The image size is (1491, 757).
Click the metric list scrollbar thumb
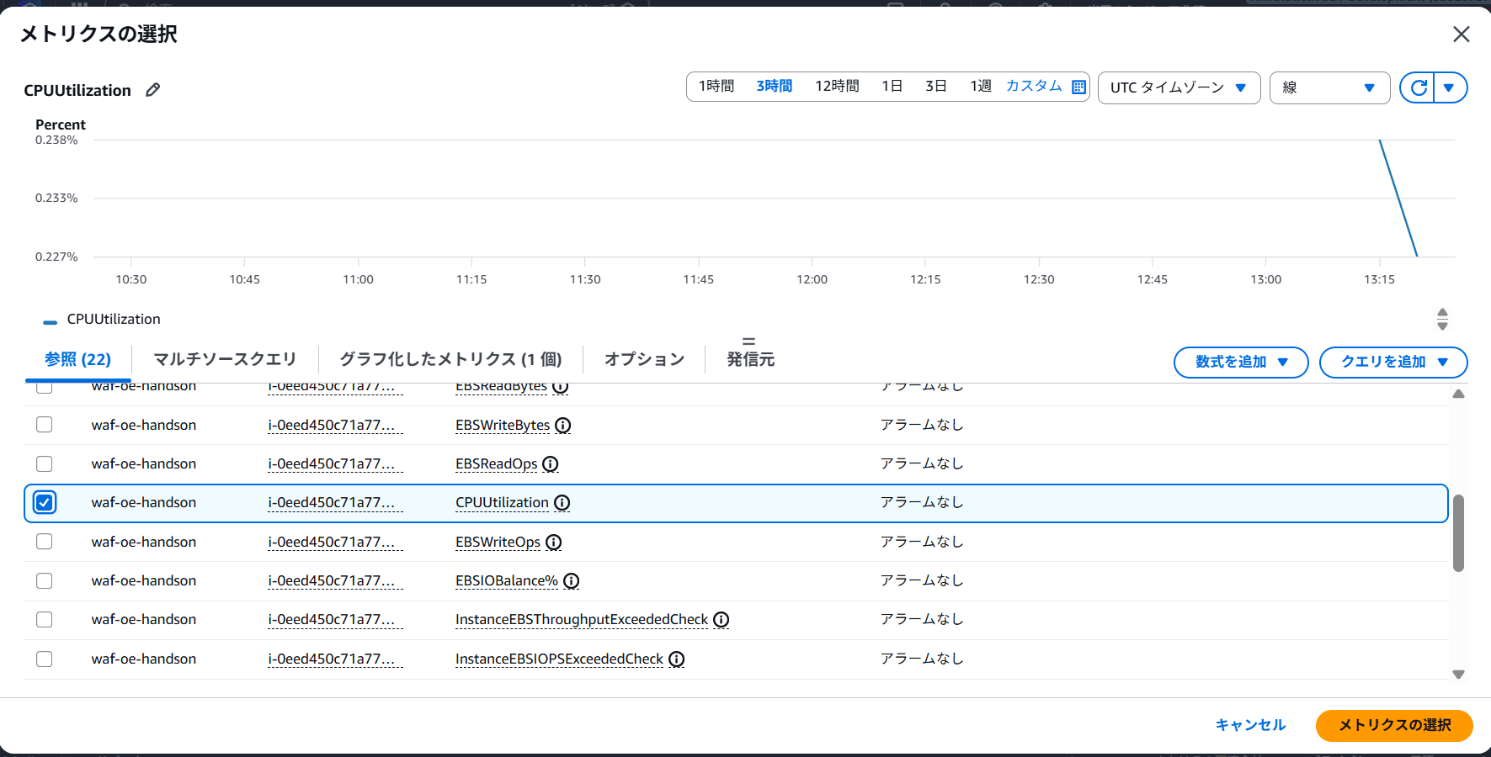[x=1459, y=533]
